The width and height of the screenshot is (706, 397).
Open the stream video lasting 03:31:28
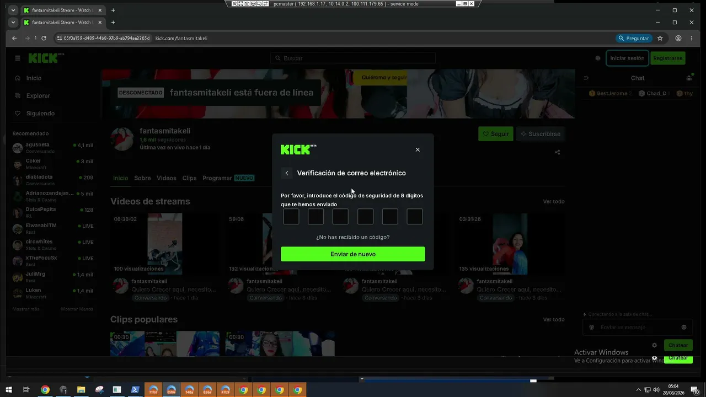(510, 244)
